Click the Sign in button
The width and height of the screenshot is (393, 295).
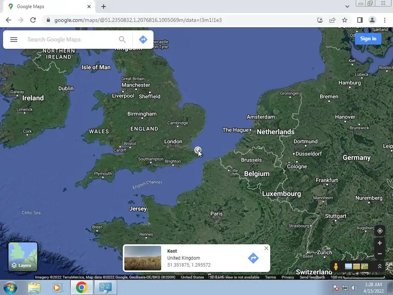click(x=368, y=39)
